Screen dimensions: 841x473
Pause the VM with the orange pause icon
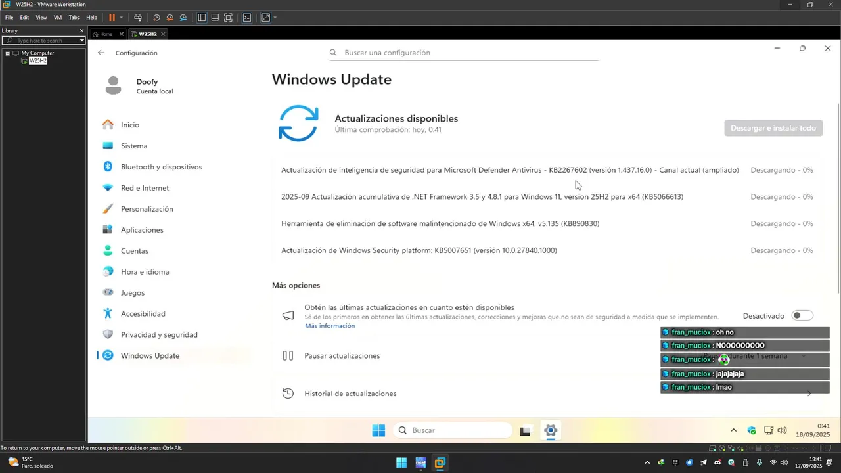(x=112, y=18)
